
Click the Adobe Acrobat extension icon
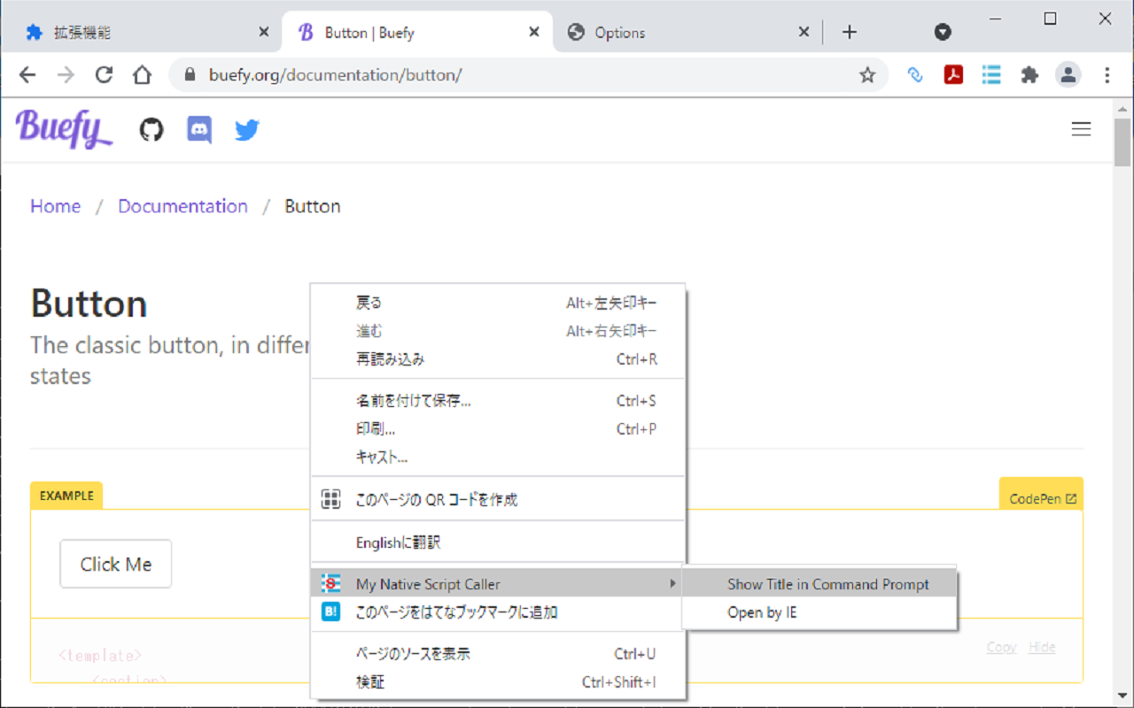[x=952, y=74]
